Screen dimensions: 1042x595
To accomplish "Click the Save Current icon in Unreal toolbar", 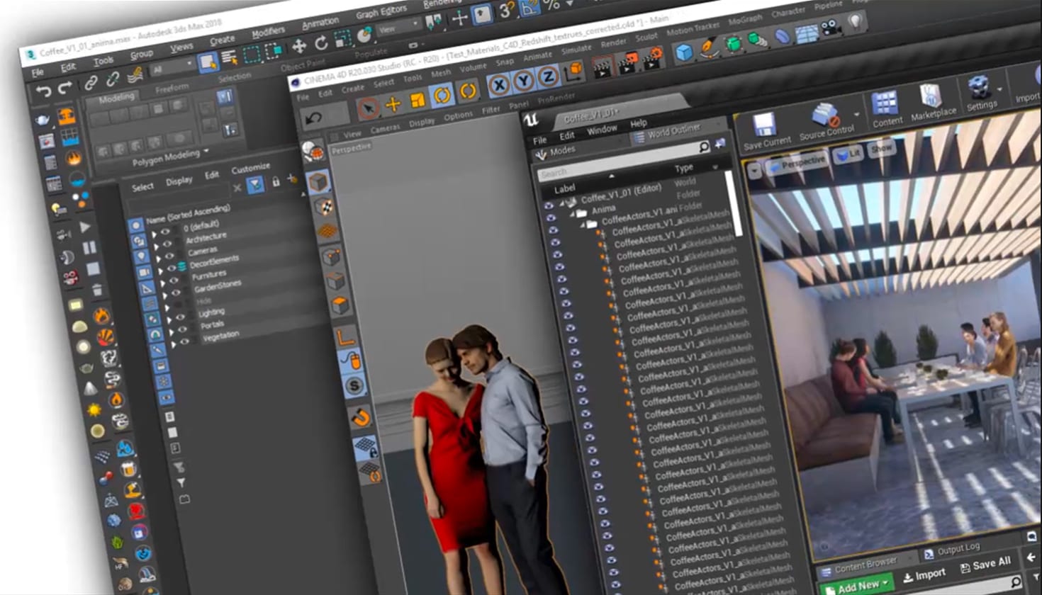I will pyautogui.click(x=764, y=125).
